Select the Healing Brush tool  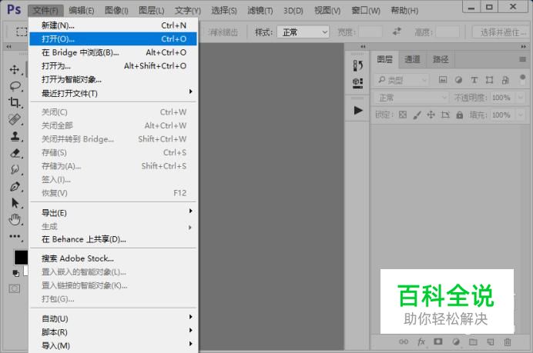pos(15,118)
